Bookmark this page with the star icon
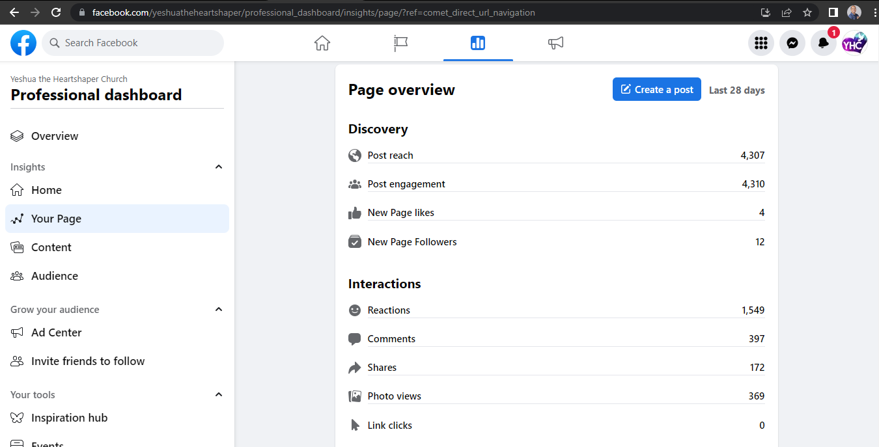879x447 pixels. pyautogui.click(x=807, y=12)
